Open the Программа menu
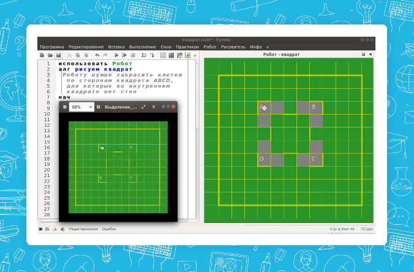The width and height of the screenshot is (414, 272). (52, 47)
